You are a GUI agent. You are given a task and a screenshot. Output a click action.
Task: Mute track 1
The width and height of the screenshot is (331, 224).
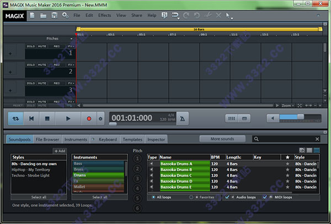(42, 46)
